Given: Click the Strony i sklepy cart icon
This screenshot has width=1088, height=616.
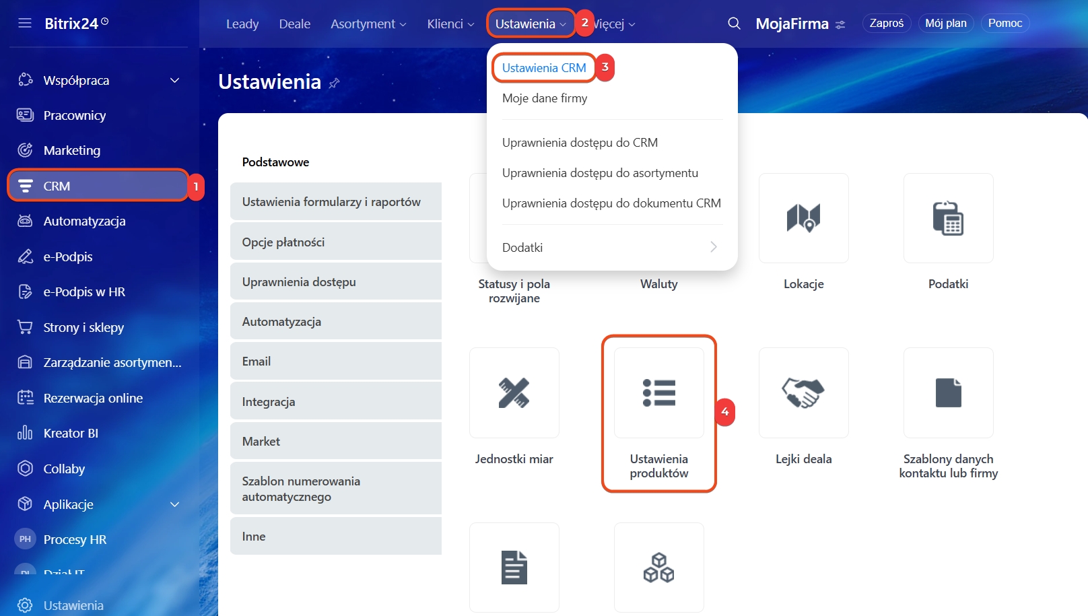Looking at the screenshot, I should 26,327.
